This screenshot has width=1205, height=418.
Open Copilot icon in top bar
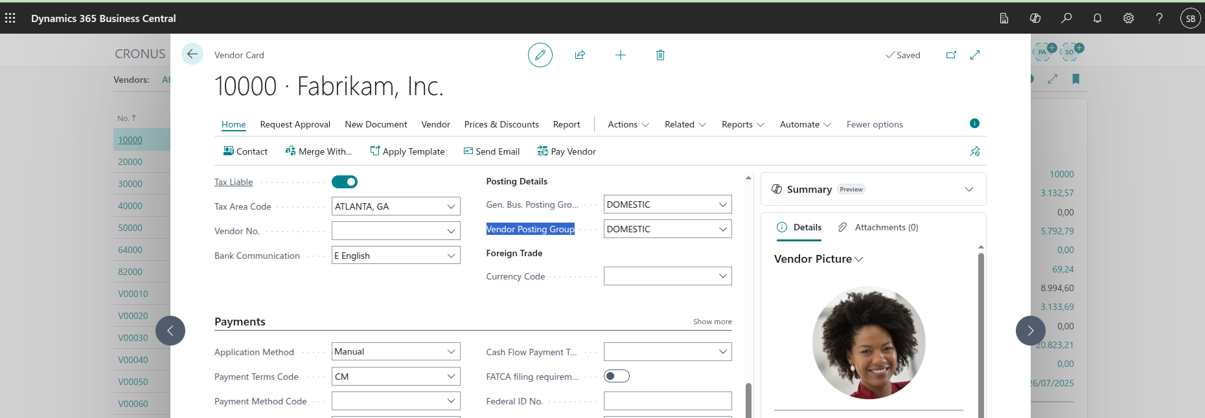[x=1035, y=18]
